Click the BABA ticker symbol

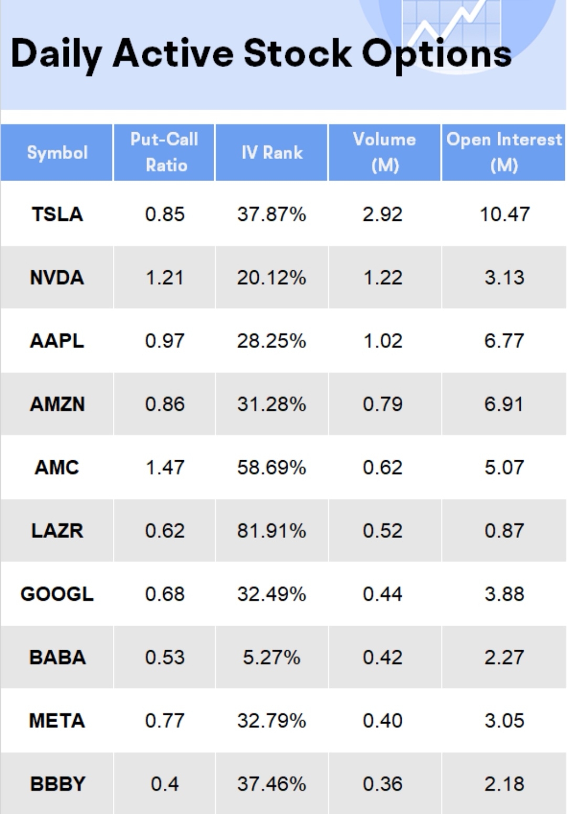click(57, 658)
